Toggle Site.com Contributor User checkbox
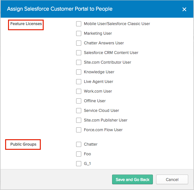 click(79, 62)
